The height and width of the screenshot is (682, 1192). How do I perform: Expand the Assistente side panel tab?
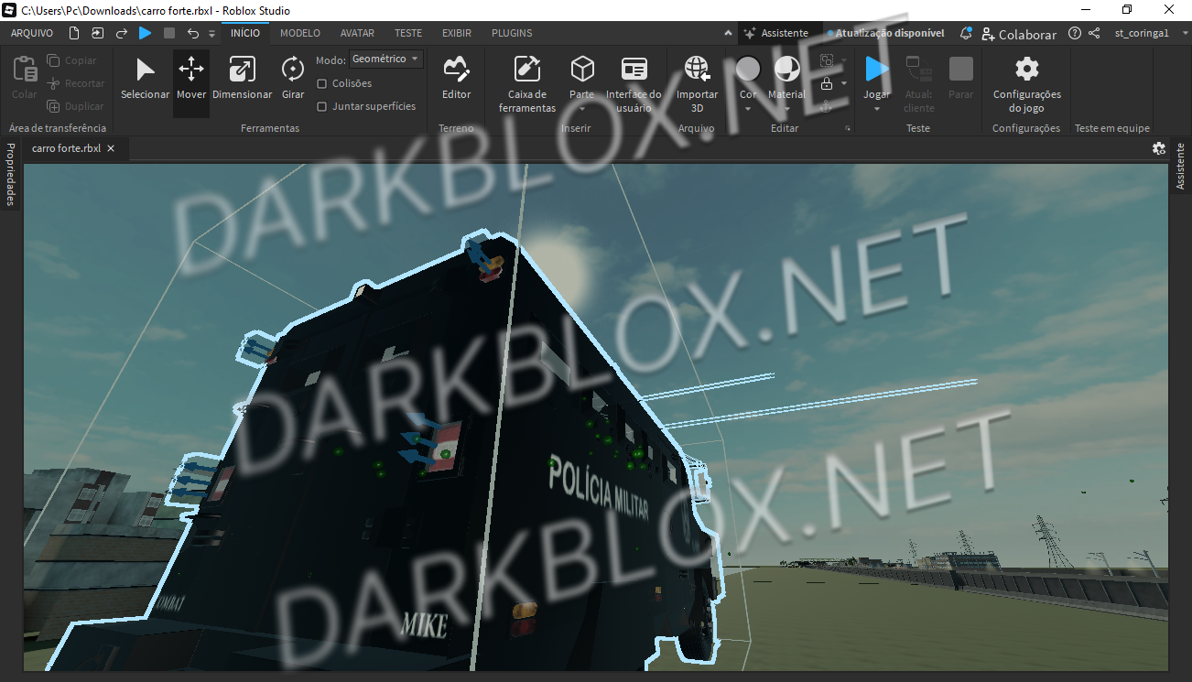(x=1180, y=166)
